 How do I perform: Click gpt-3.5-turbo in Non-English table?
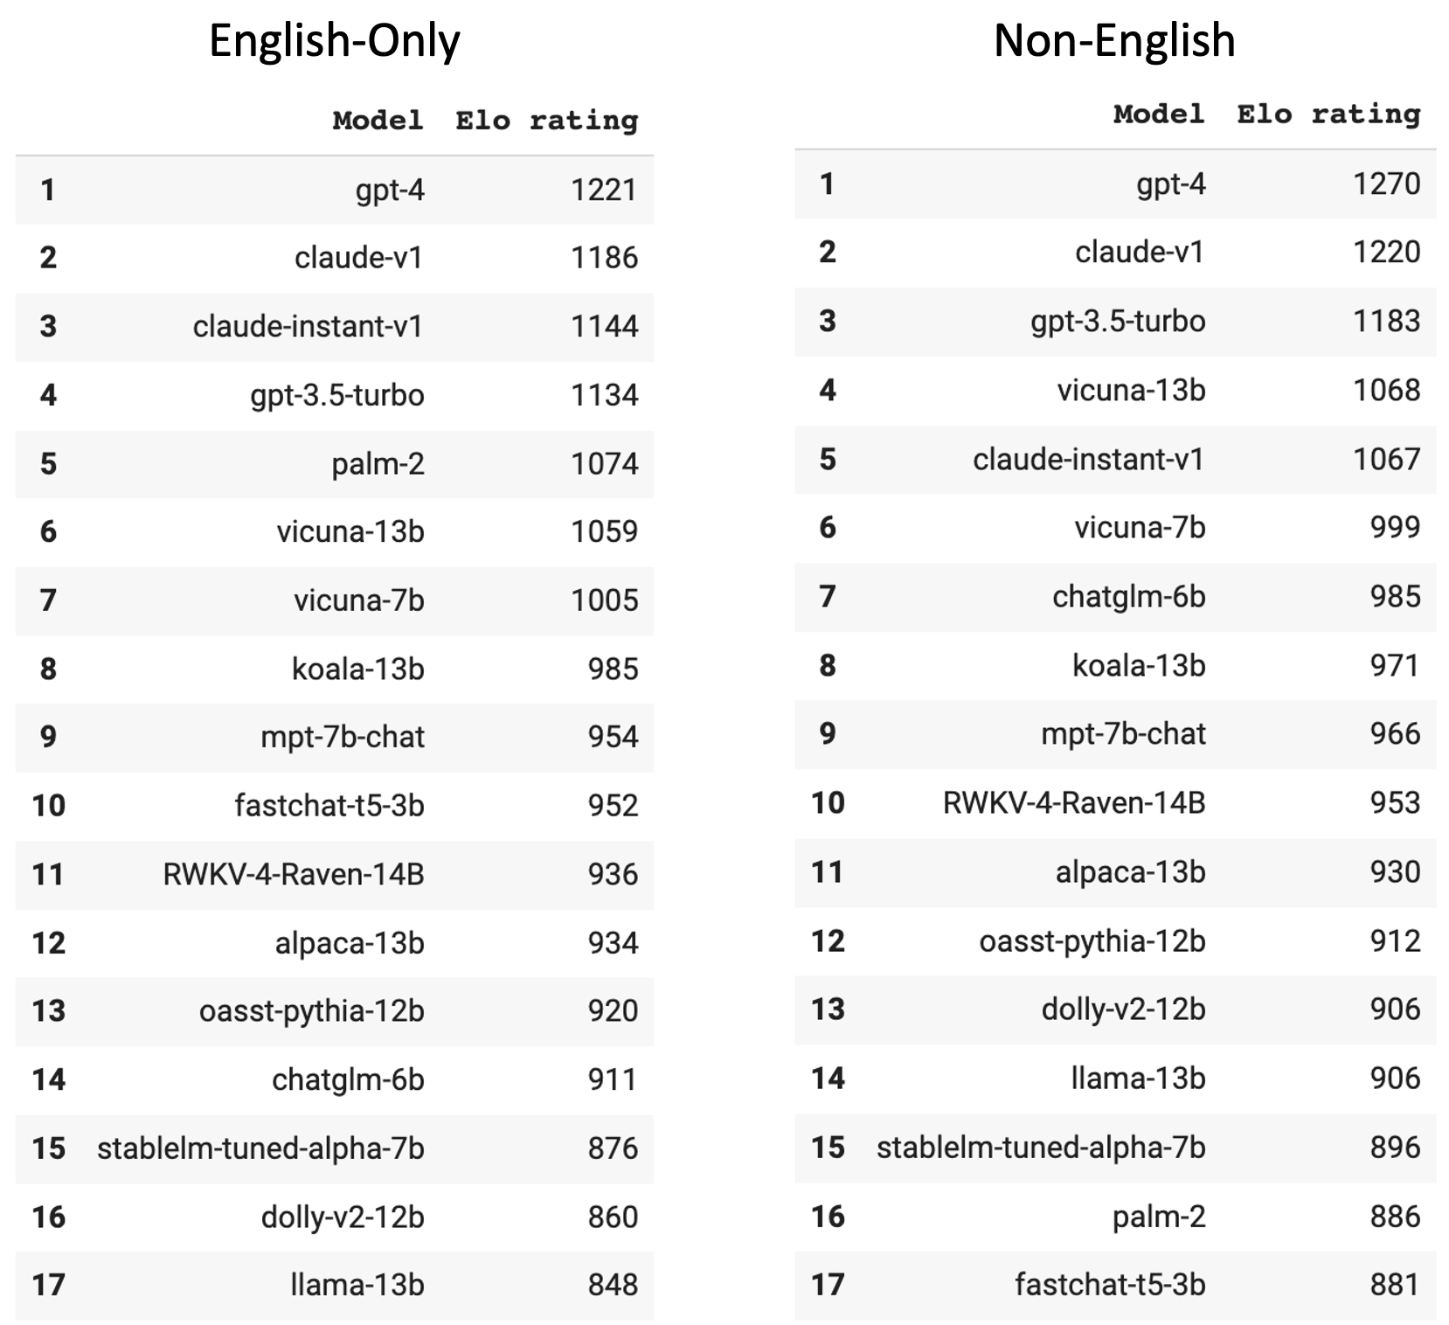click(1118, 322)
